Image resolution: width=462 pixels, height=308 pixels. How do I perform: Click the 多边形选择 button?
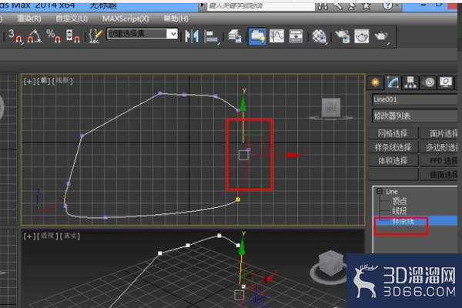tap(439, 147)
